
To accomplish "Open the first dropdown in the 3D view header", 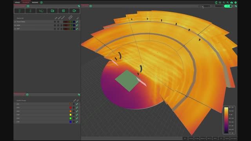I will pos(204,6).
